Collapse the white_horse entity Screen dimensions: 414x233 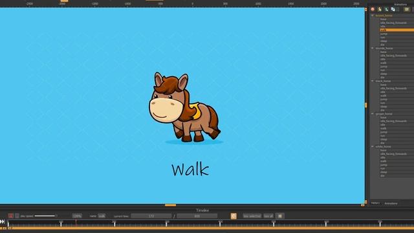(x=373, y=146)
